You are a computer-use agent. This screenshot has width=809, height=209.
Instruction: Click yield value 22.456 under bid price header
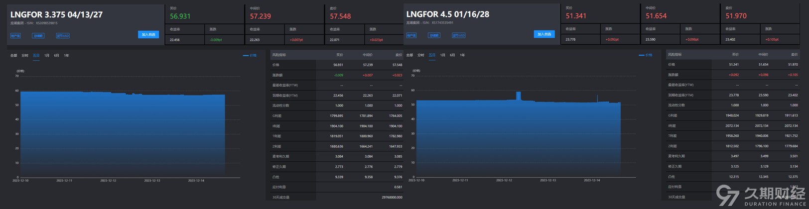tap(175, 40)
